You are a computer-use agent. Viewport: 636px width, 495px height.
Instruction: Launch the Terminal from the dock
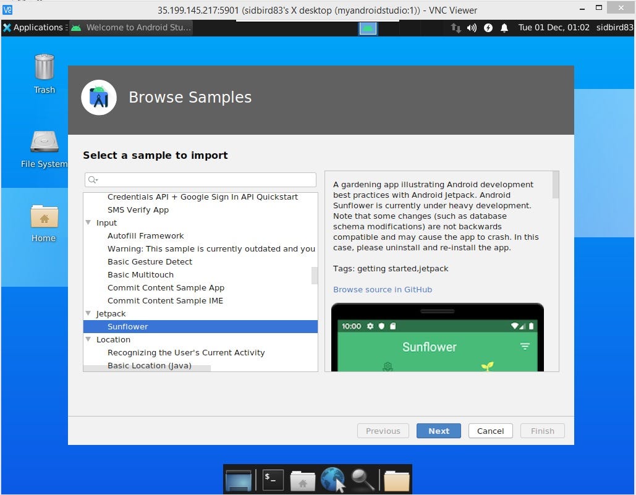(x=273, y=480)
